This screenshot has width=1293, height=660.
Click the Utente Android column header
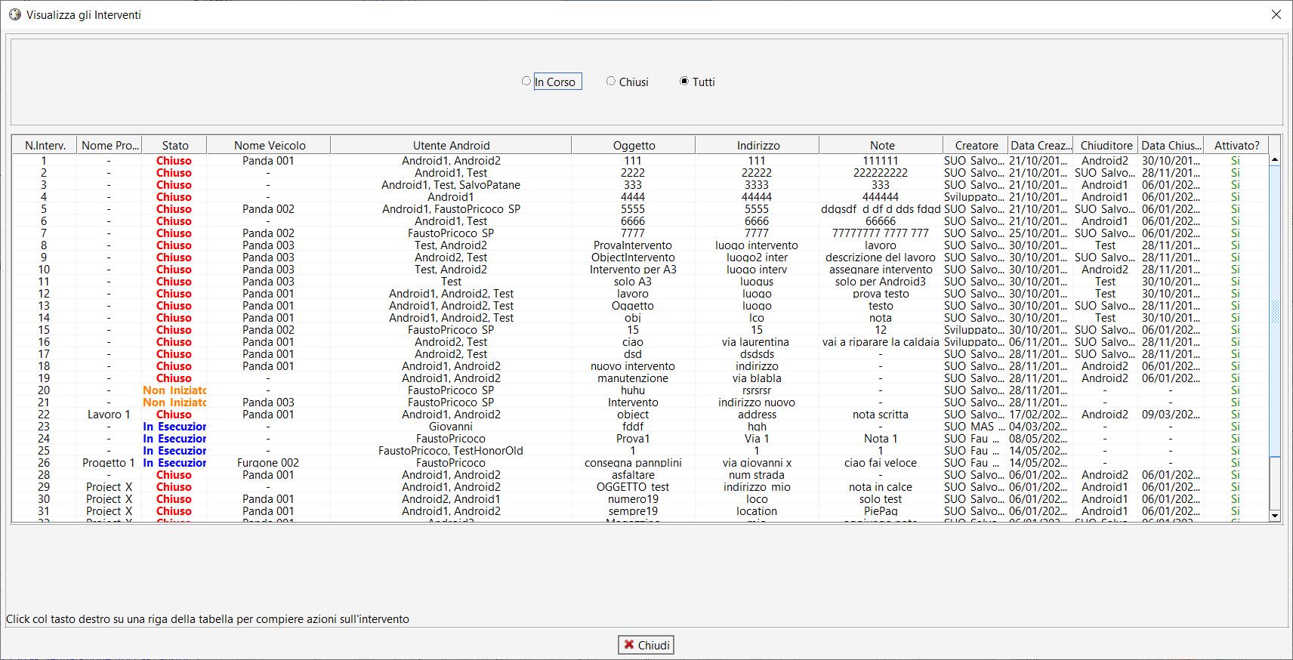451,145
